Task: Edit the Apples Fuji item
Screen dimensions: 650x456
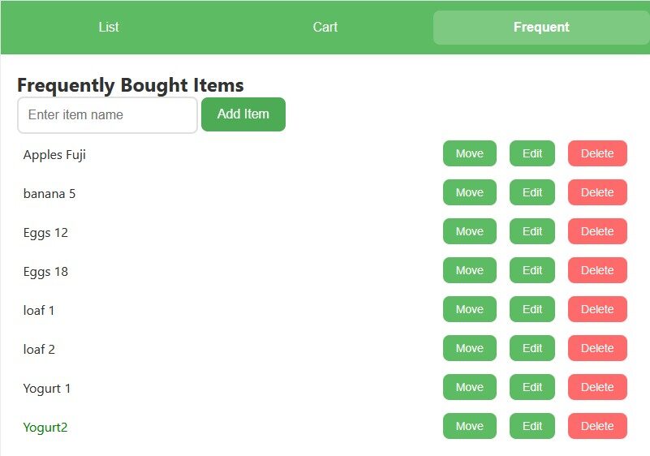Action: tap(532, 153)
